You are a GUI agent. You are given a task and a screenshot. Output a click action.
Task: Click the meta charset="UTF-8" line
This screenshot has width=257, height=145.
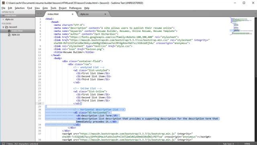69,25
